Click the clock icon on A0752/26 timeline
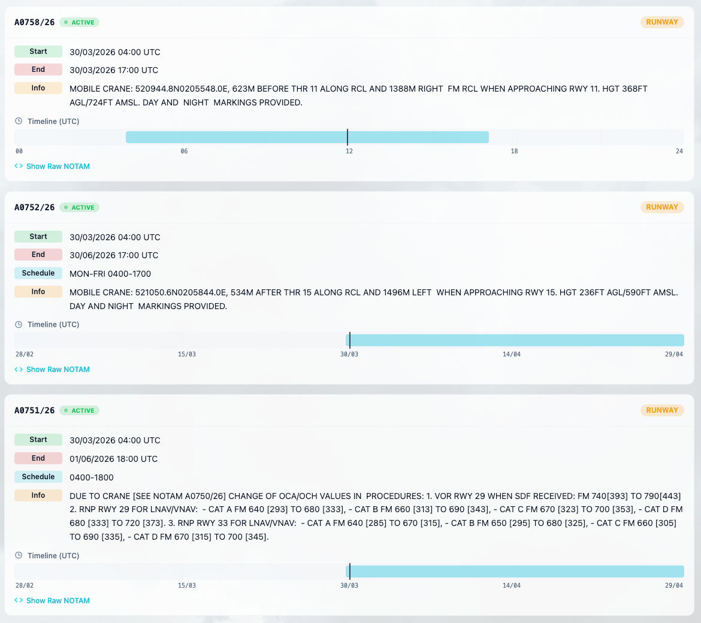This screenshot has height=623, width=701. (18, 324)
